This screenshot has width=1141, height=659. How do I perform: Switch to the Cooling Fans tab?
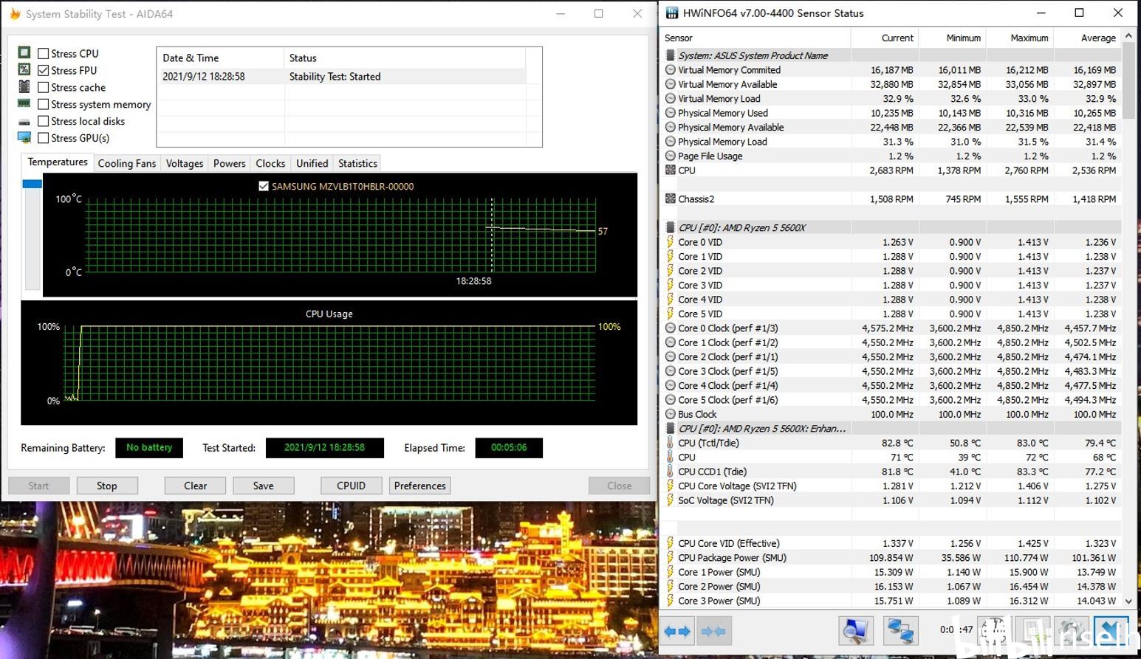127,164
